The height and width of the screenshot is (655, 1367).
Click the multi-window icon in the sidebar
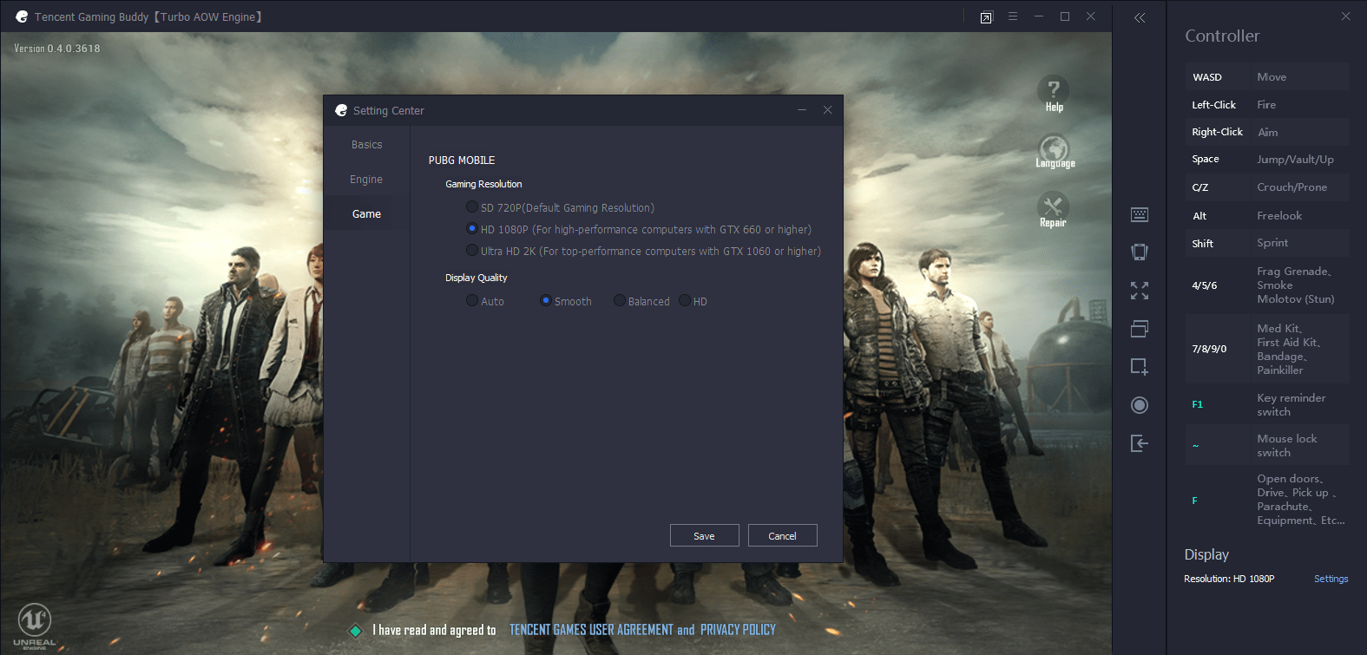click(1140, 329)
